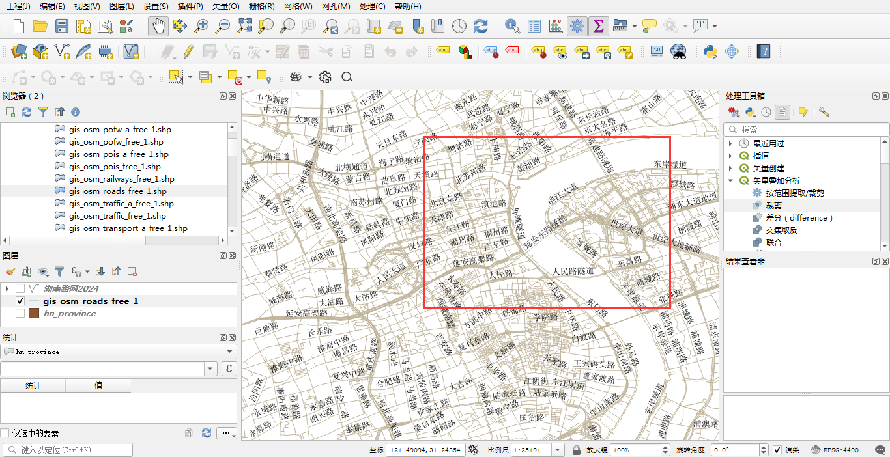Refresh the Browser panel
890x457 pixels.
pyautogui.click(x=27, y=112)
